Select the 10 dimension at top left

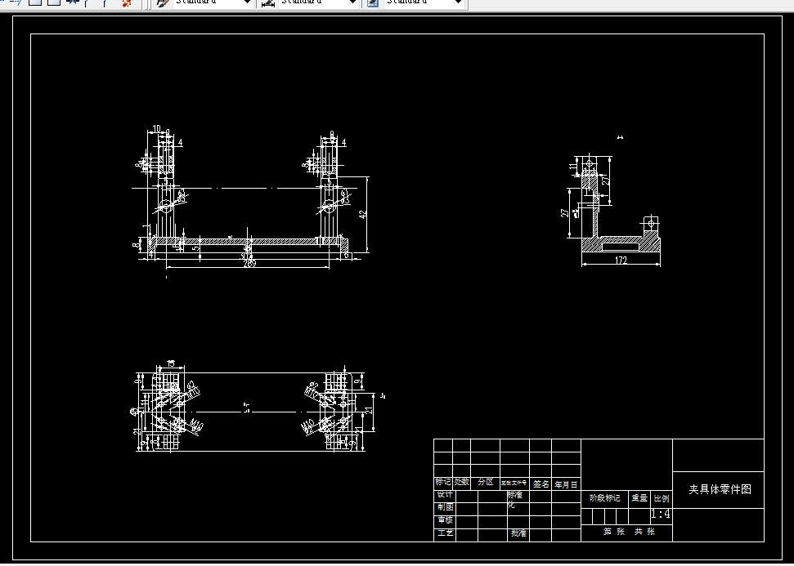pyautogui.click(x=156, y=129)
